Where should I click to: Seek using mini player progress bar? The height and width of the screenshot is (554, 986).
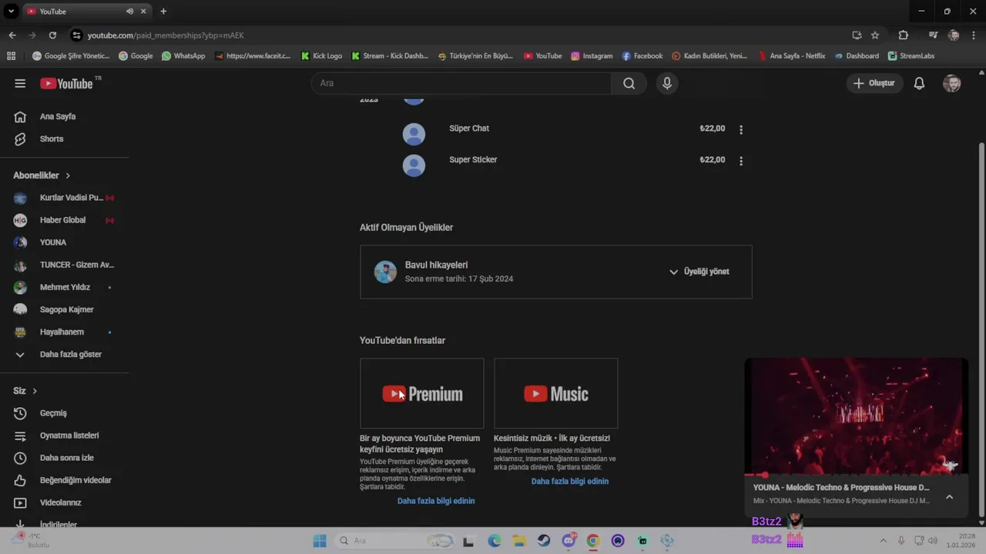[856, 476]
